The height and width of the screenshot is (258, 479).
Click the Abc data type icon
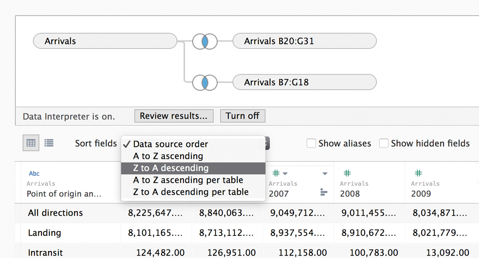click(x=34, y=173)
